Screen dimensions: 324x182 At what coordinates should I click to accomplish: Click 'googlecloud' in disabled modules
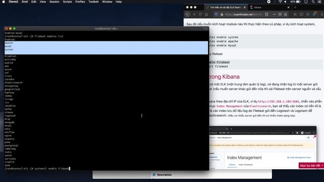[12, 89]
